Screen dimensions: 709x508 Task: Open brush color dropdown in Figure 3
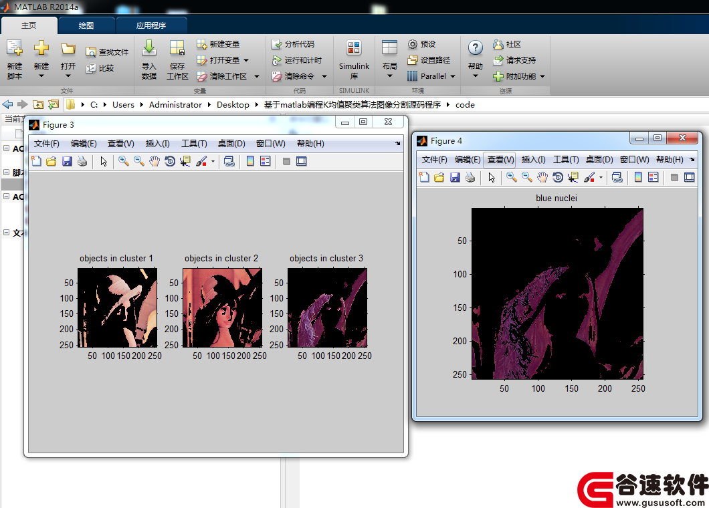click(213, 161)
